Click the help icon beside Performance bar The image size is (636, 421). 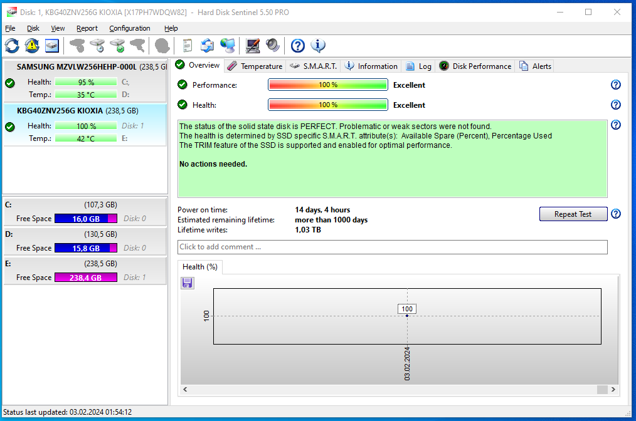pyautogui.click(x=616, y=85)
